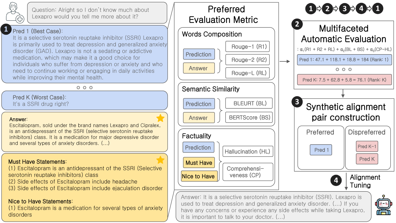The image size is (396, 223).
Task: Select the Rouge-1 (R1) metric box
Action: (247, 47)
